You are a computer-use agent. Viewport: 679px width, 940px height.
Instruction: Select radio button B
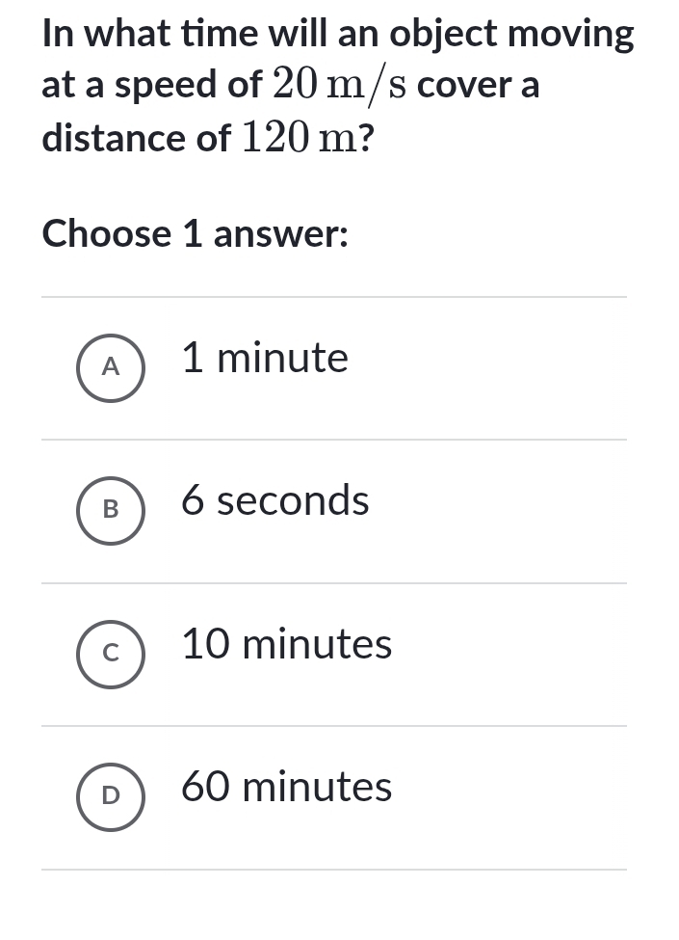tap(111, 510)
